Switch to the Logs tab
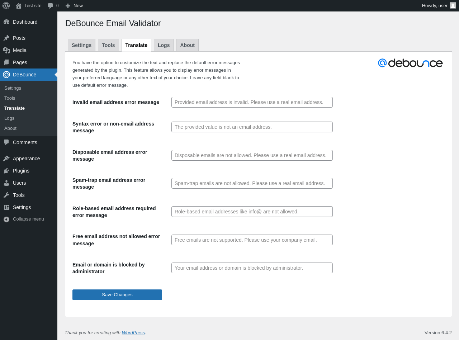Screen dimensions: 459x340 [x=164, y=45]
